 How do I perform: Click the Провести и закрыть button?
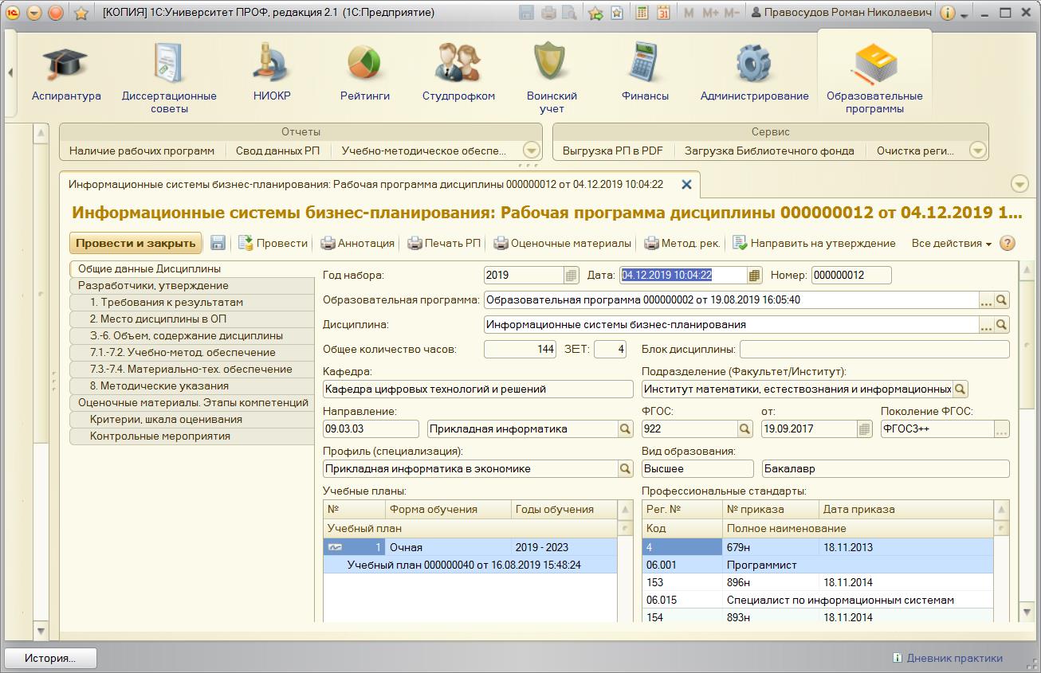(x=136, y=243)
